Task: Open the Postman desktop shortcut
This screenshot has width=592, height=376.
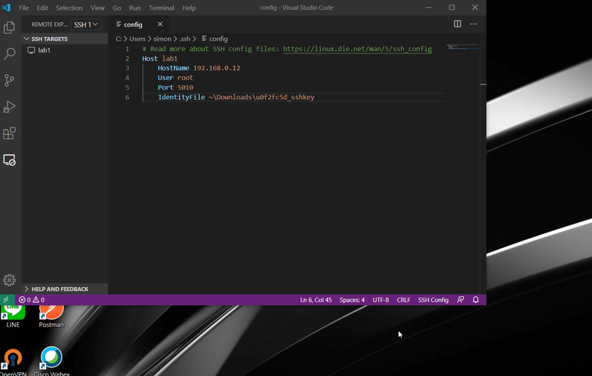Action: coord(51,316)
